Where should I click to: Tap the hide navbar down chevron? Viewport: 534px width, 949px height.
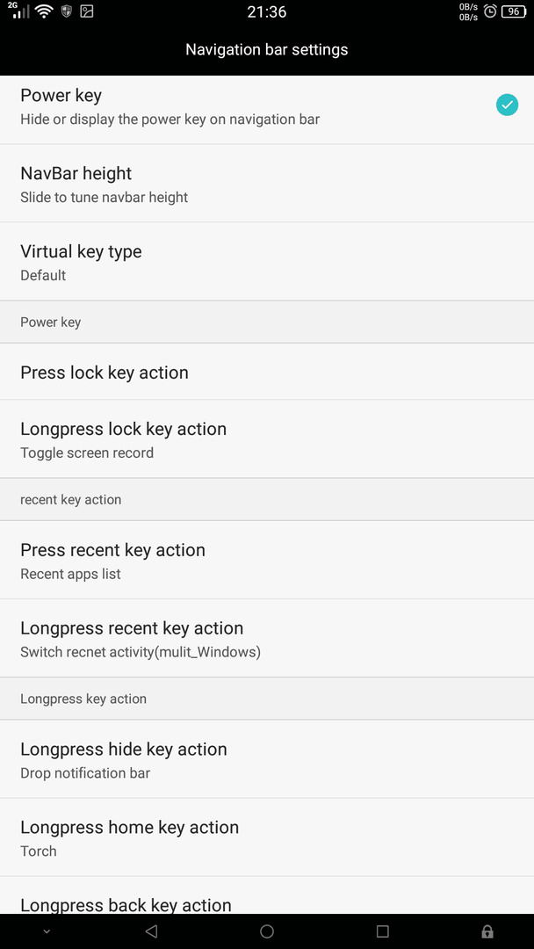coord(47,931)
